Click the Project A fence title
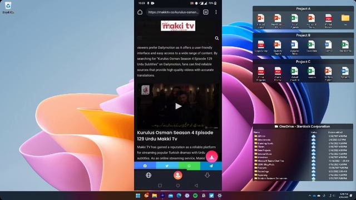This screenshot has height=200, width=356. [x=303, y=9]
